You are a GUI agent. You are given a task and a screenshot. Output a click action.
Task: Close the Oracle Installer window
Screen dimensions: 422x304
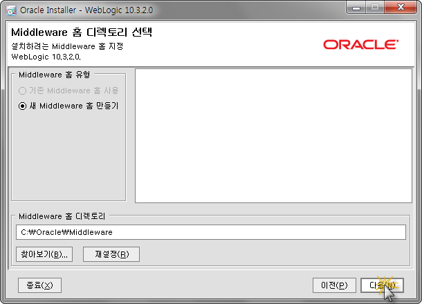[401, 8]
